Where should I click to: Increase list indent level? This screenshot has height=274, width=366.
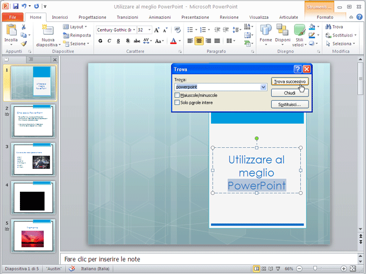[226, 30]
